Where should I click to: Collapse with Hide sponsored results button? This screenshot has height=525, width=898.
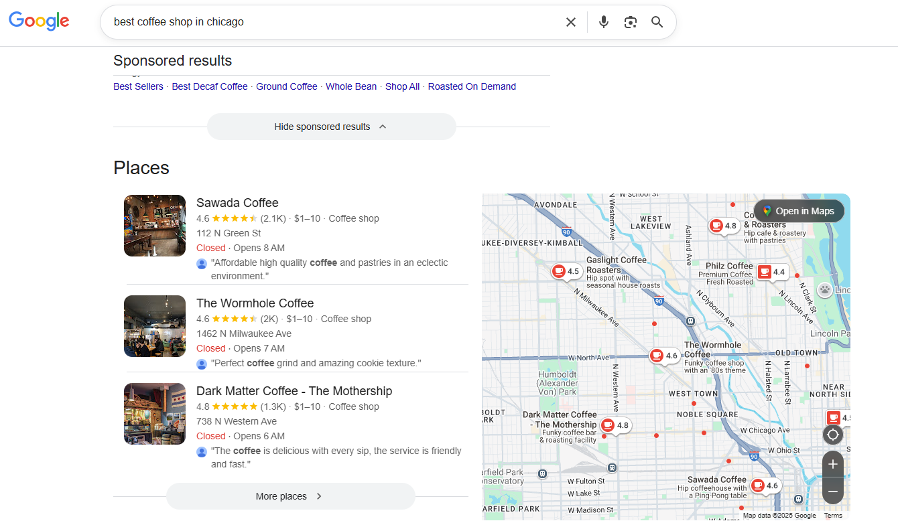(x=331, y=127)
